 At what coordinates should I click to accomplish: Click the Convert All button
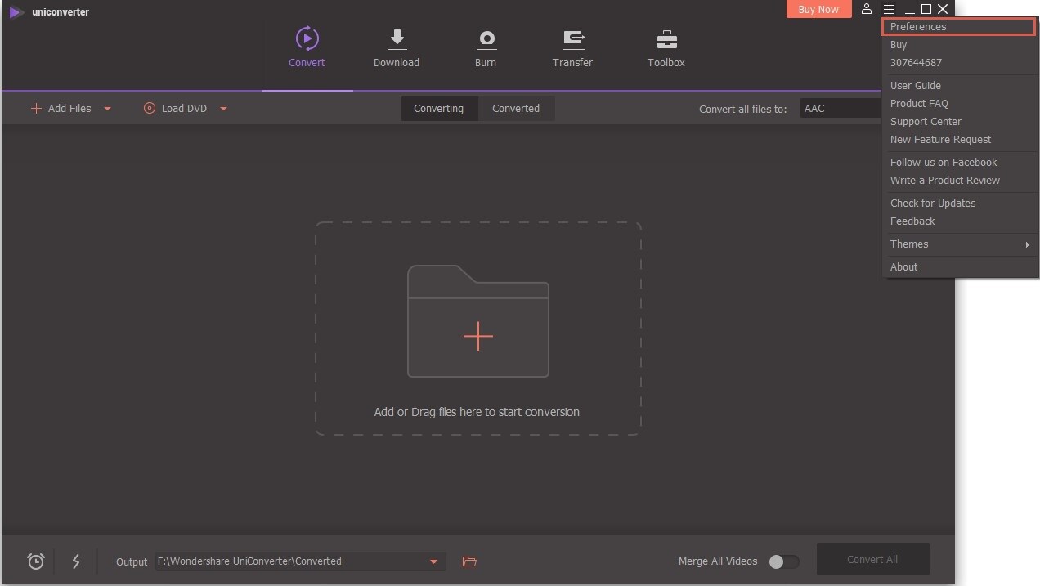pyautogui.click(x=872, y=559)
